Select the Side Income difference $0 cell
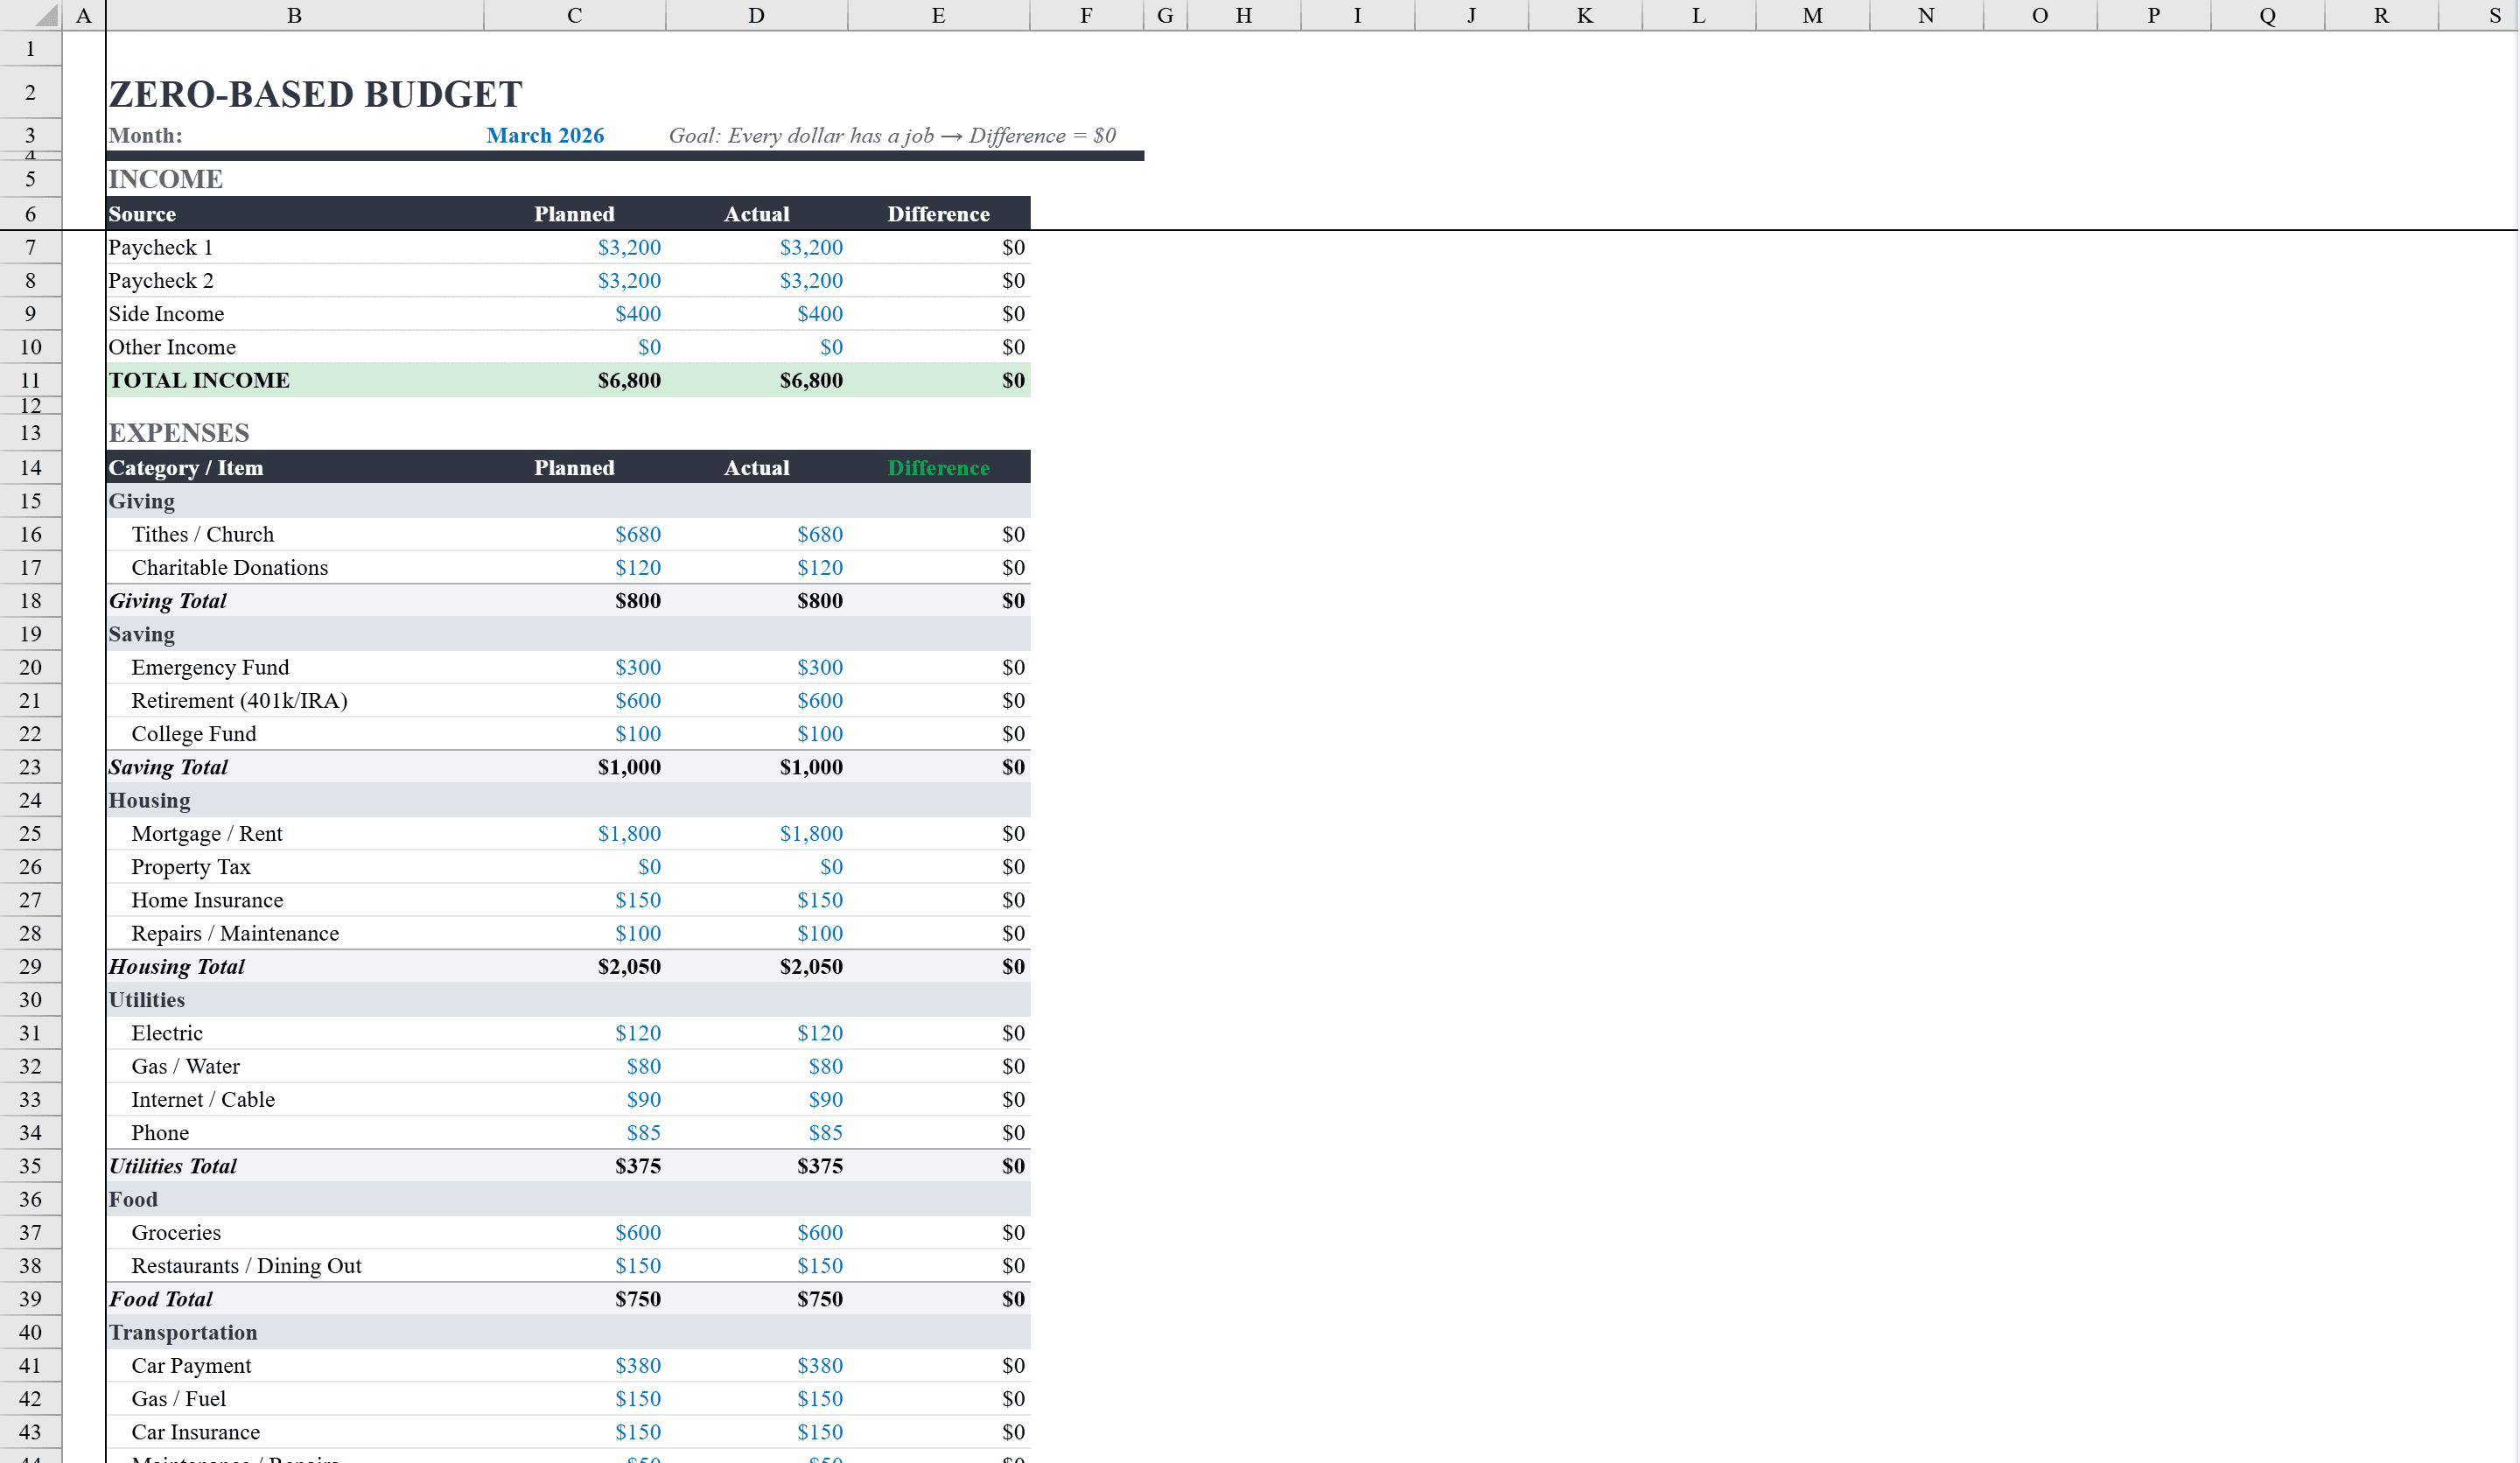Image resolution: width=2520 pixels, height=1463 pixels. 1012,313
